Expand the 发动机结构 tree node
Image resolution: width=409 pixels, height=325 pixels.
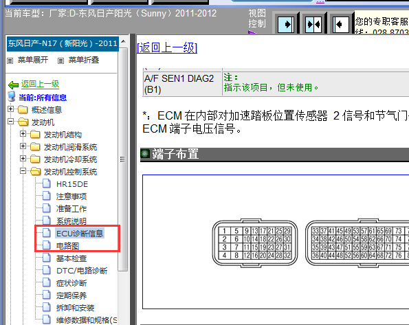[x=23, y=134]
